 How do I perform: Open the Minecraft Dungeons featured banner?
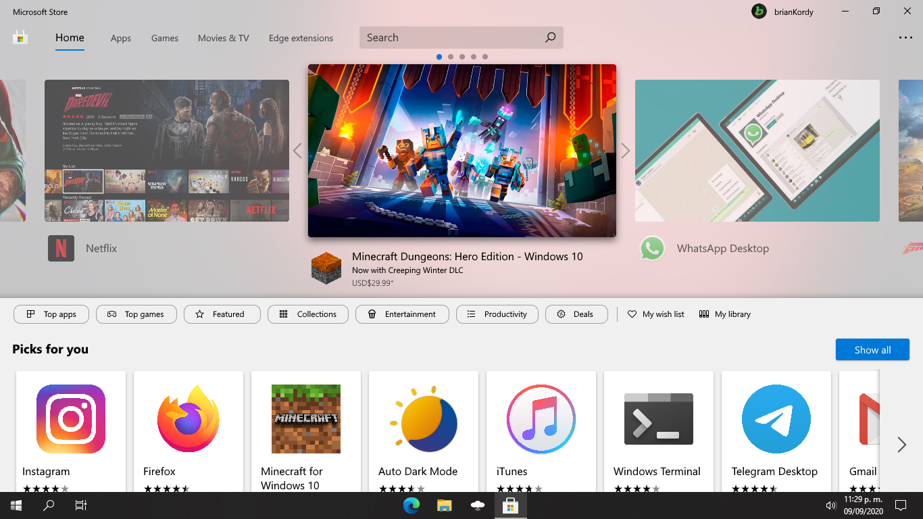tap(462, 151)
